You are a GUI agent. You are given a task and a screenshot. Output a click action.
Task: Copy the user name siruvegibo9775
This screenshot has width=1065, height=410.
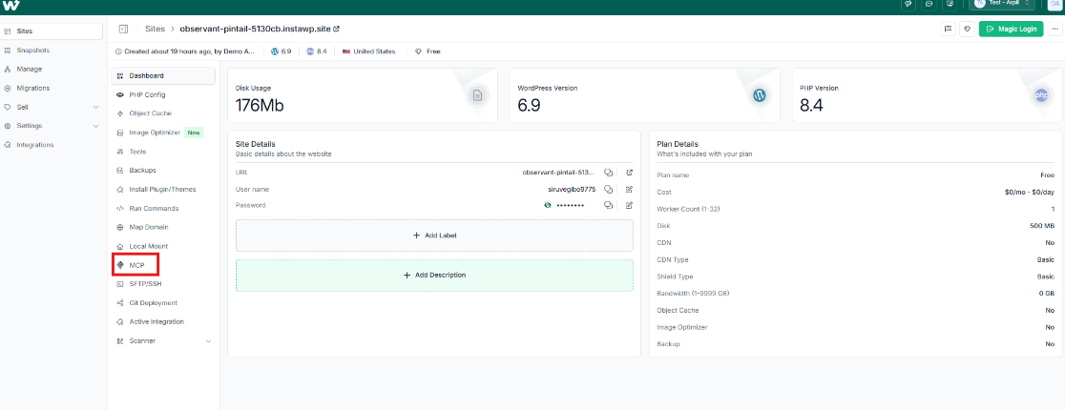click(609, 189)
